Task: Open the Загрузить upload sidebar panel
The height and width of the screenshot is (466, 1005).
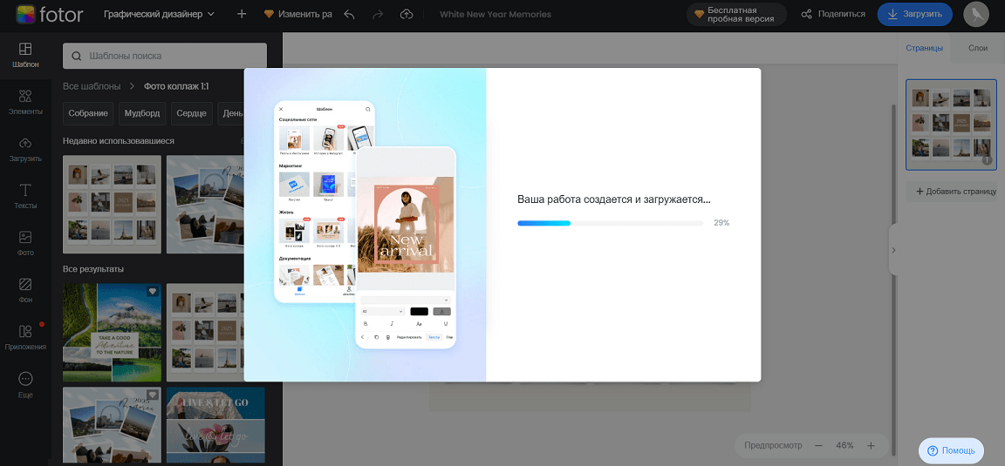Action: tap(25, 150)
